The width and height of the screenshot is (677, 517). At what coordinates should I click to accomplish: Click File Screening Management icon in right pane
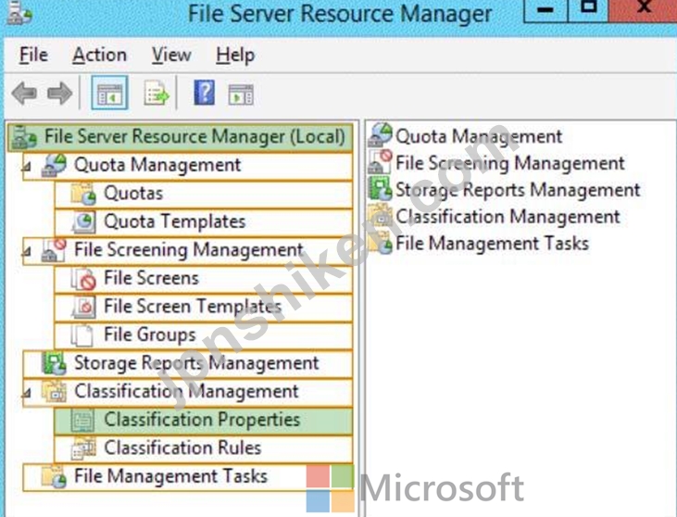pos(380,162)
